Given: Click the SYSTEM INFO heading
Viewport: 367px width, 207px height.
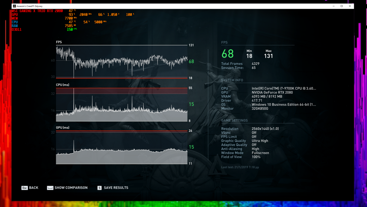Looking at the screenshot, I should [x=232, y=80].
